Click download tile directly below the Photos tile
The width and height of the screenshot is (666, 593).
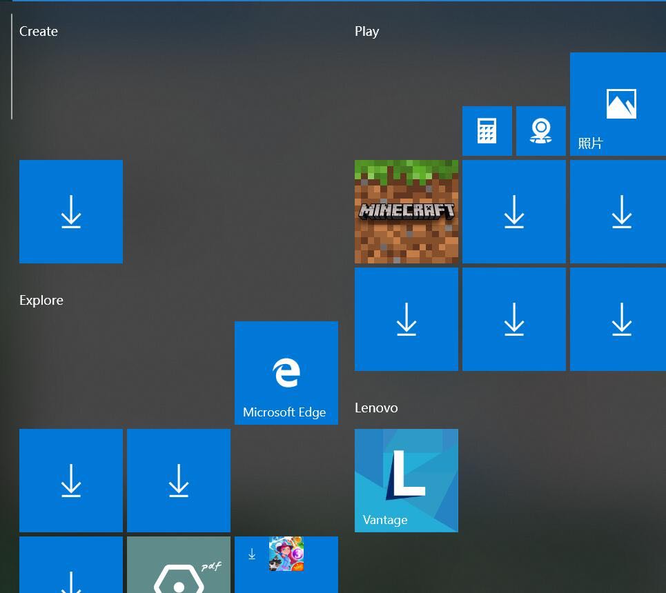[618, 212]
